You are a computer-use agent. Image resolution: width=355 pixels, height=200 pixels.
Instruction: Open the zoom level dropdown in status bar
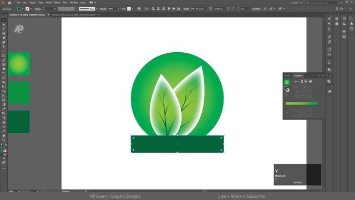[19, 191]
